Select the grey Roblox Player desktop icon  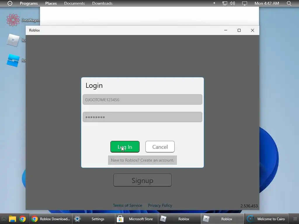[x=13, y=40]
